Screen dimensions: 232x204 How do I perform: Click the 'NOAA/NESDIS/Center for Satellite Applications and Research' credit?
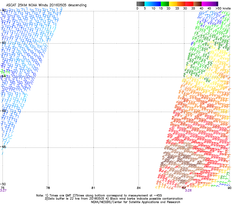tap(135, 202)
